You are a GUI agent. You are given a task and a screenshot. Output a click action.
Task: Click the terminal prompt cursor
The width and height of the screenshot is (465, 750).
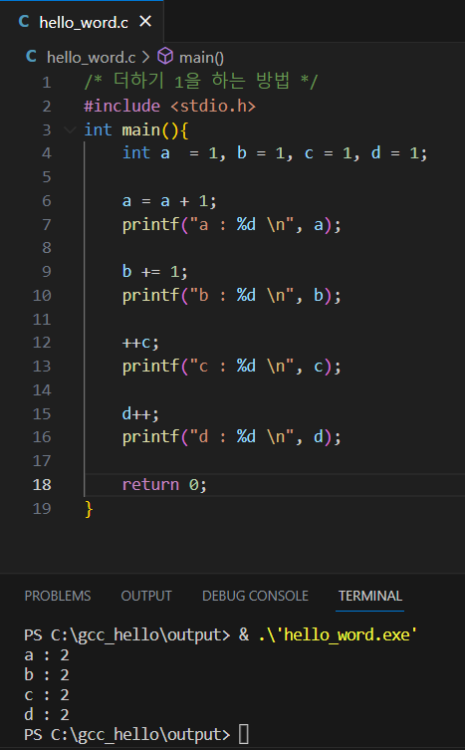pyautogui.click(x=244, y=734)
